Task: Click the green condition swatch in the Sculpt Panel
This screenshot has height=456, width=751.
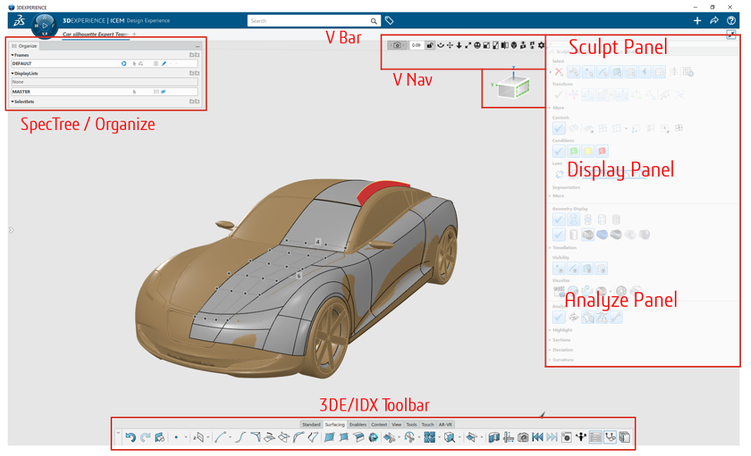Action: [x=575, y=152]
